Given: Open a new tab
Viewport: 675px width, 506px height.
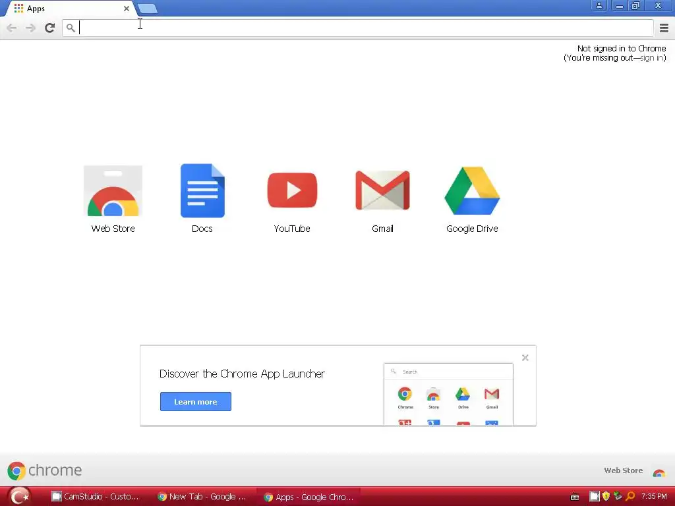Looking at the screenshot, I should [148, 9].
